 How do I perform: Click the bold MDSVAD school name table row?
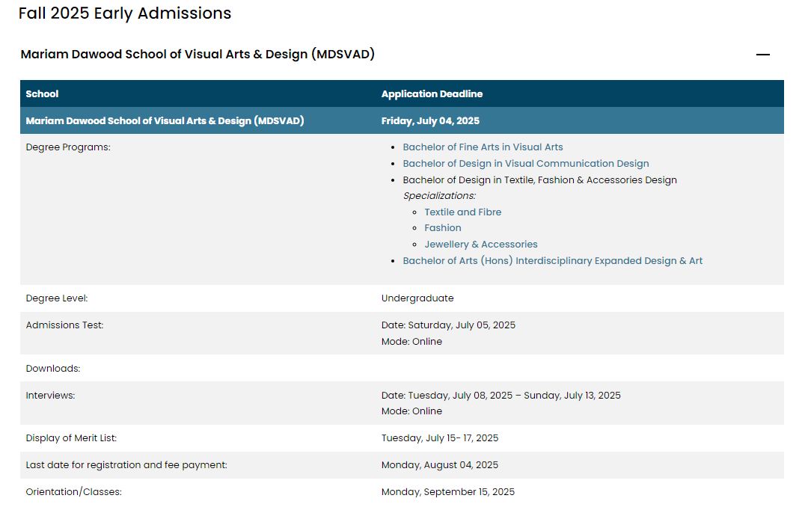coord(402,120)
